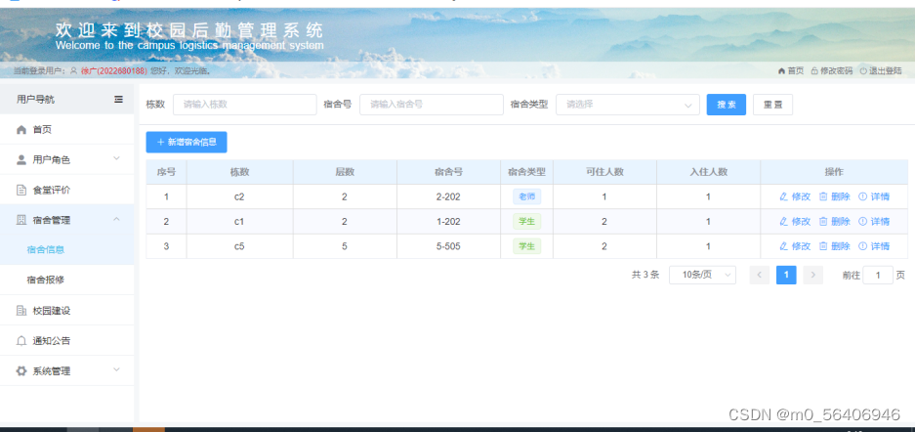Image resolution: width=915 pixels, height=432 pixels.
Task: Select page 1 in pagination
Action: point(786,275)
